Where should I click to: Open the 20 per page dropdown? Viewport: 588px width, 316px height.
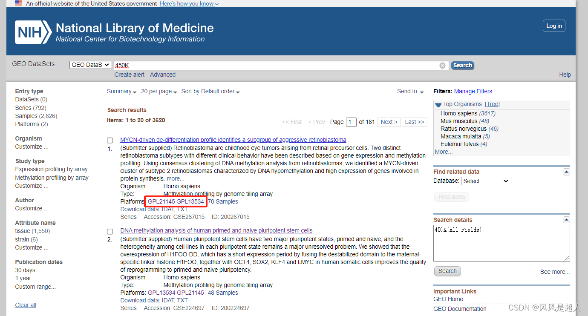pyautogui.click(x=159, y=92)
